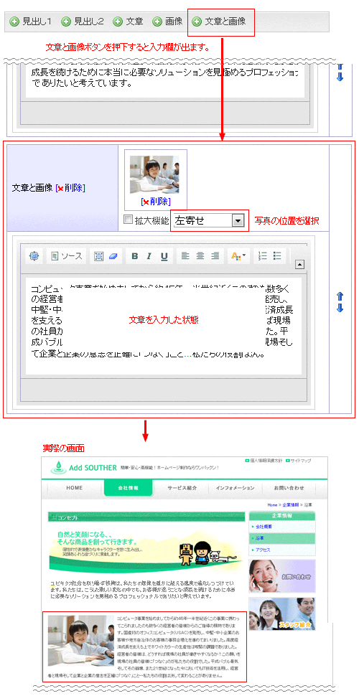
Task: Select 沿革 in the sidebar menu
Action: 281,538
